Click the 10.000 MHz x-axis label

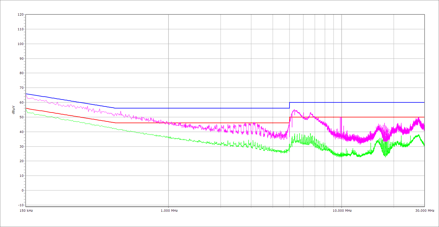[342, 211]
